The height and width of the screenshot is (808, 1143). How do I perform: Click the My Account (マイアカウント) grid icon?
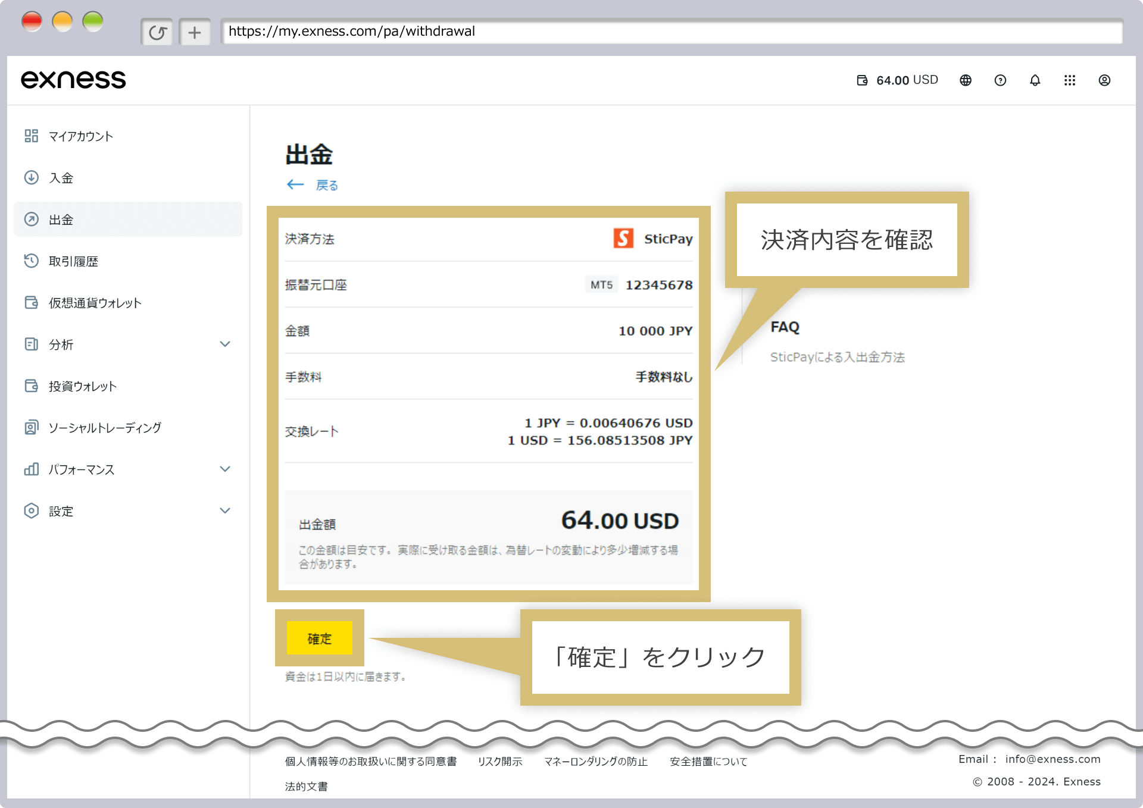tap(32, 136)
